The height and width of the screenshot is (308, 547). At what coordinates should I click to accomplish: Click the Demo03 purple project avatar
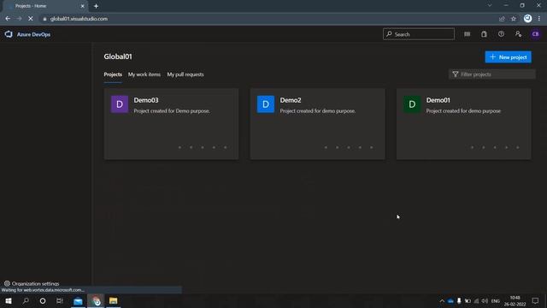coord(120,104)
